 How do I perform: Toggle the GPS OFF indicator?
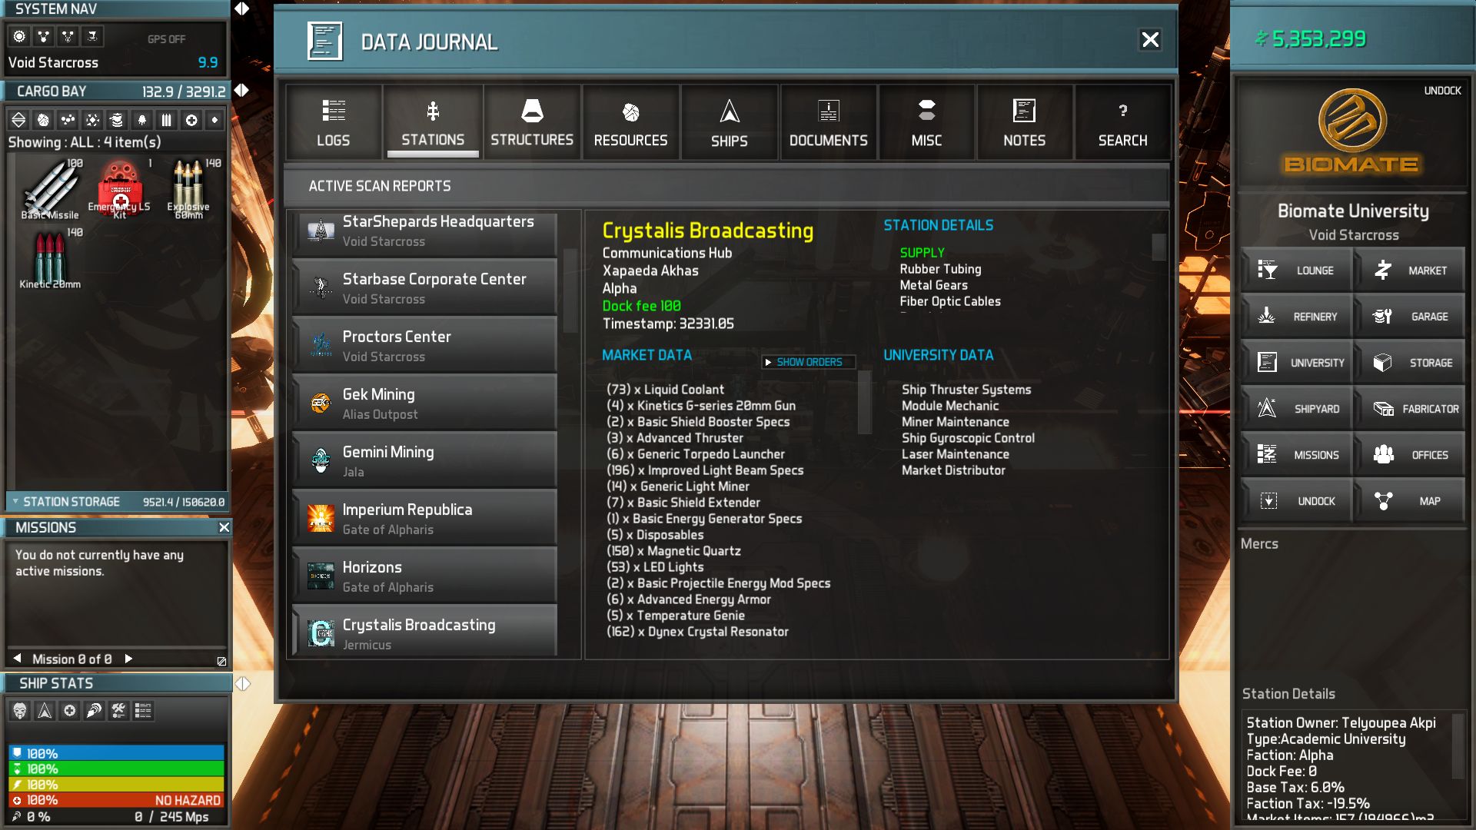pyautogui.click(x=166, y=39)
